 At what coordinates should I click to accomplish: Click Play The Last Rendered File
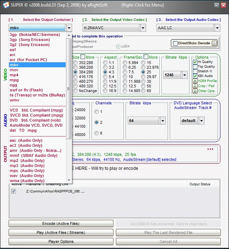pyautogui.click(x=168, y=232)
